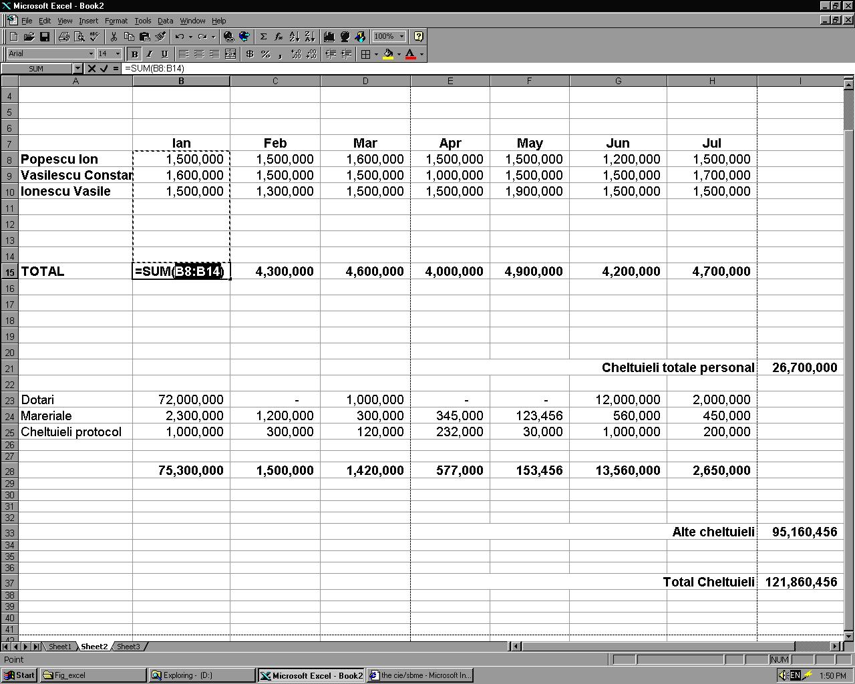Open the Data menu

pos(165,21)
